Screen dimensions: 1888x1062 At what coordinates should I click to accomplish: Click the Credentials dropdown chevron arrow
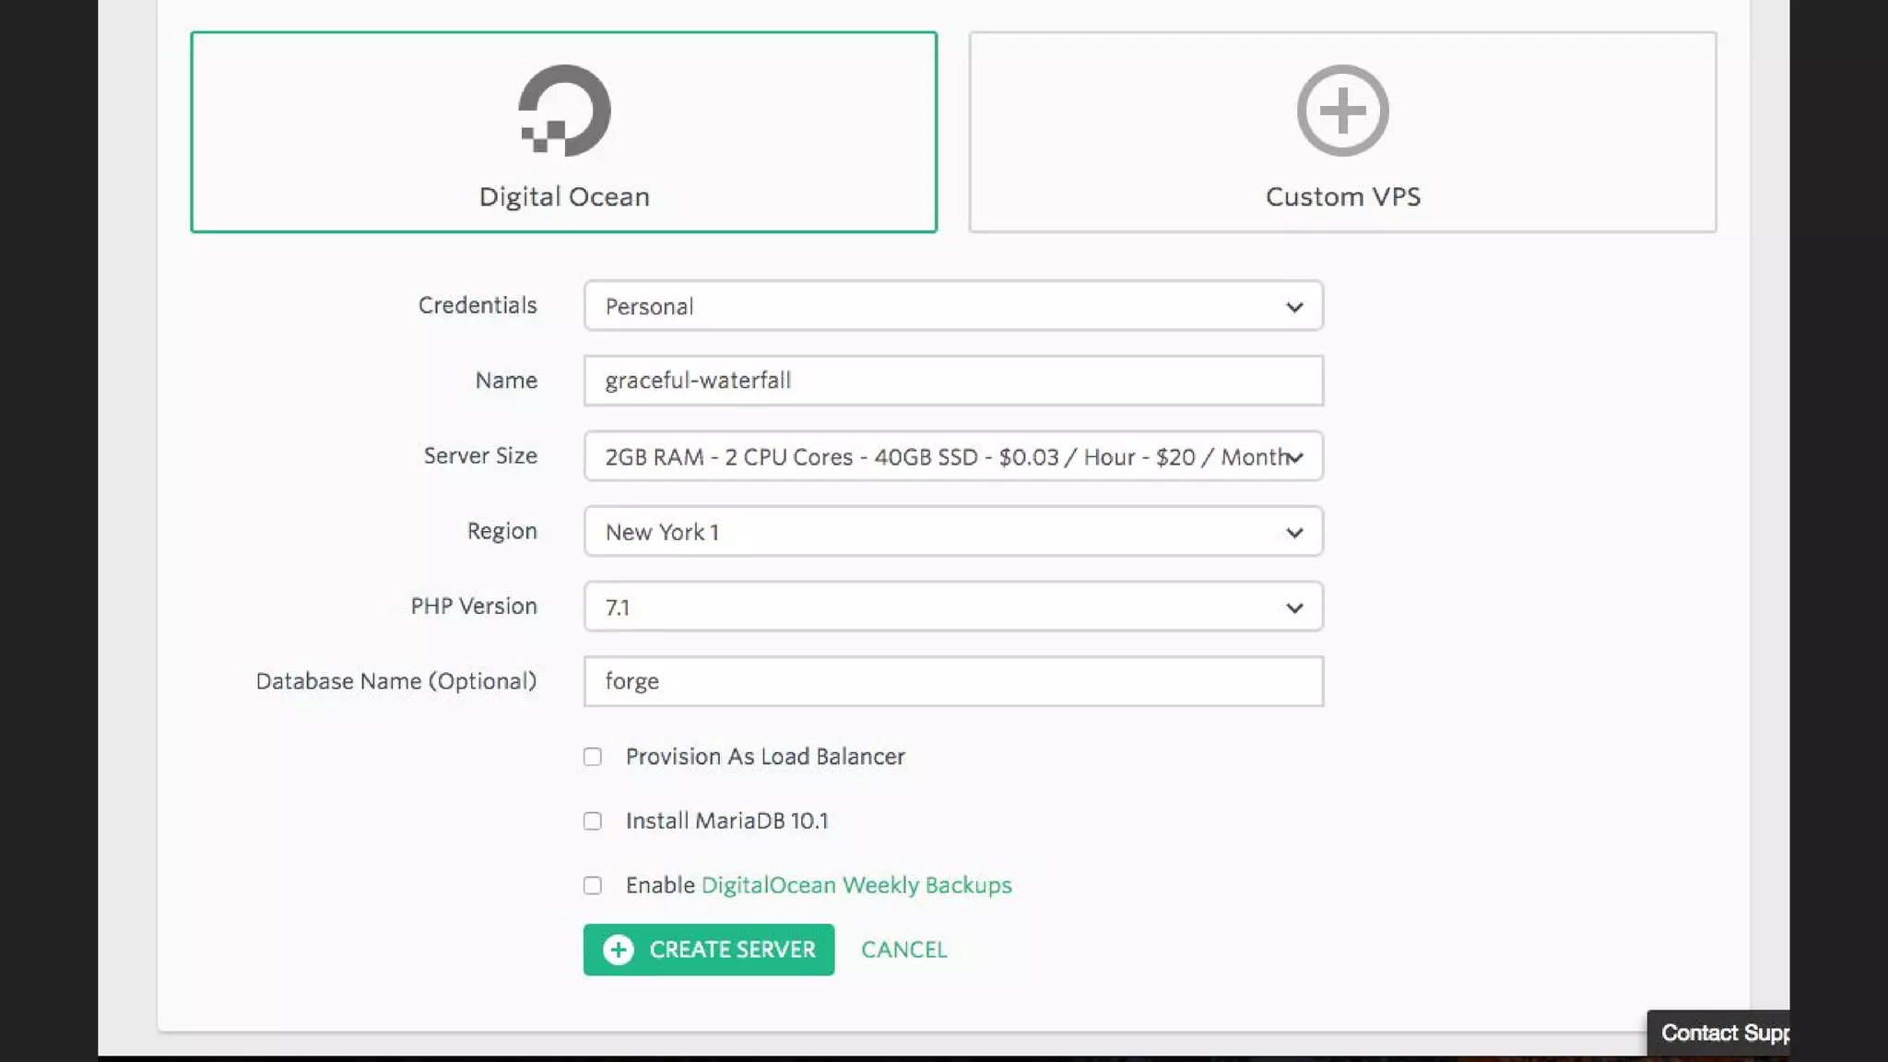coord(1294,307)
